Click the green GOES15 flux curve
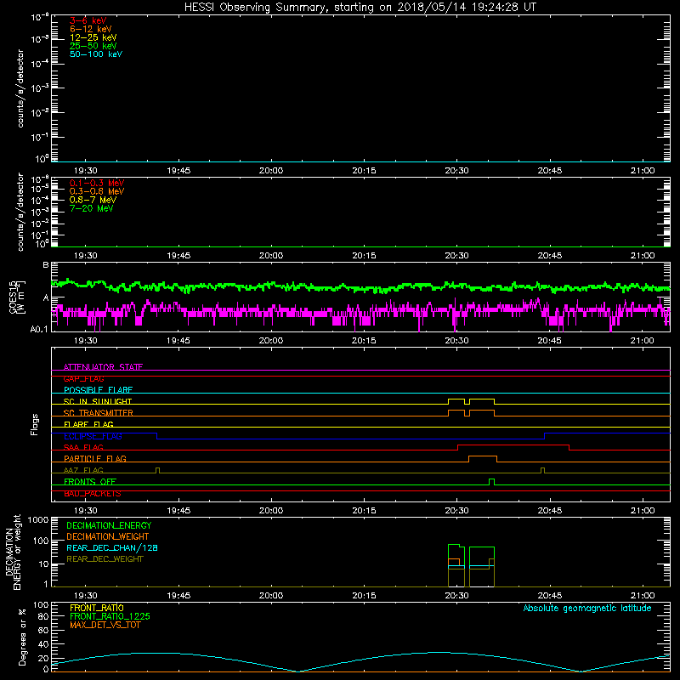This screenshot has height=680, width=680. point(360,286)
